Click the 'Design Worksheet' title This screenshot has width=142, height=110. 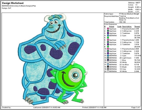click(13, 3)
